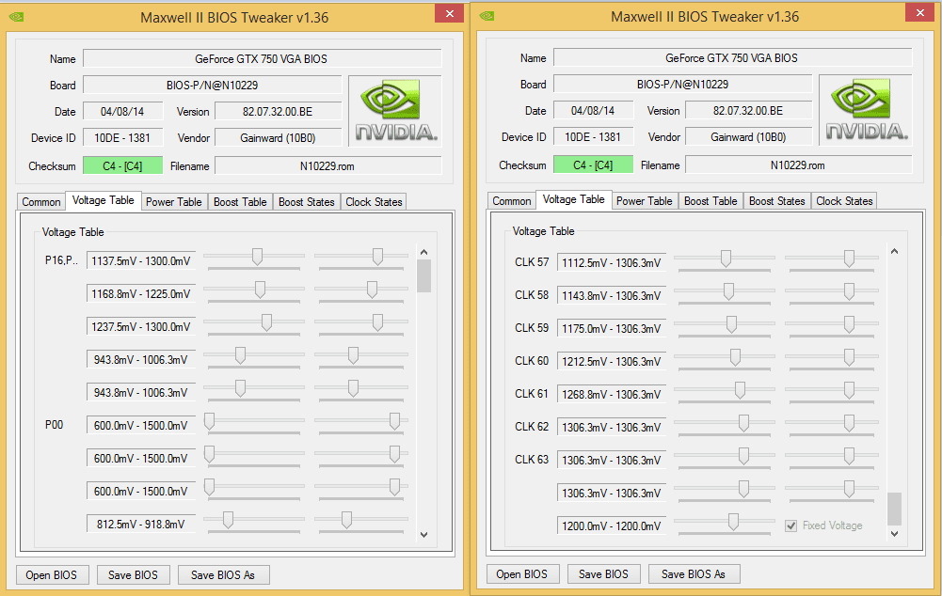This screenshot has height=596, width=942.
Task: Click the first 943.8mV - 1006.3mV value box
Action: tap(141, 360)
